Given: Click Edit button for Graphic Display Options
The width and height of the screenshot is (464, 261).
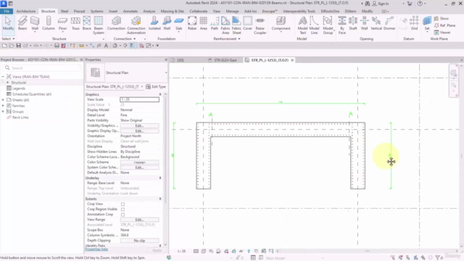Looking at the screenshot, I should coord(139,130).
